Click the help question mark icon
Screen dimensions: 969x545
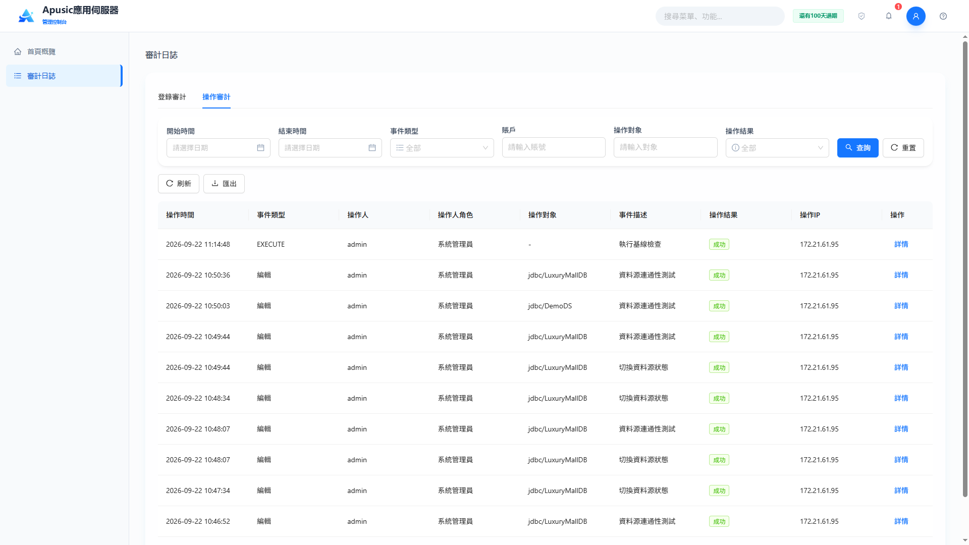943,16
